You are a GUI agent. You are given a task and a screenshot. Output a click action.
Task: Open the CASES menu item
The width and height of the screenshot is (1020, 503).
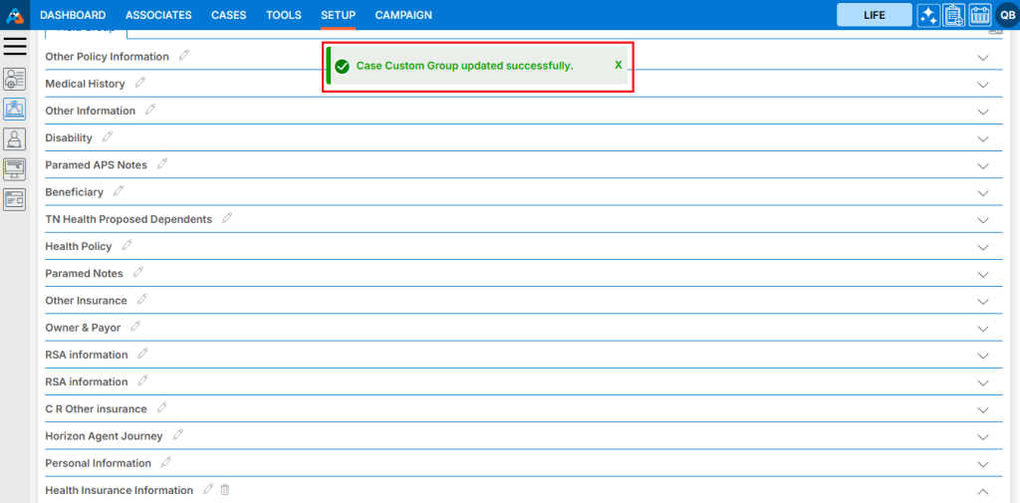pos(229,15)
